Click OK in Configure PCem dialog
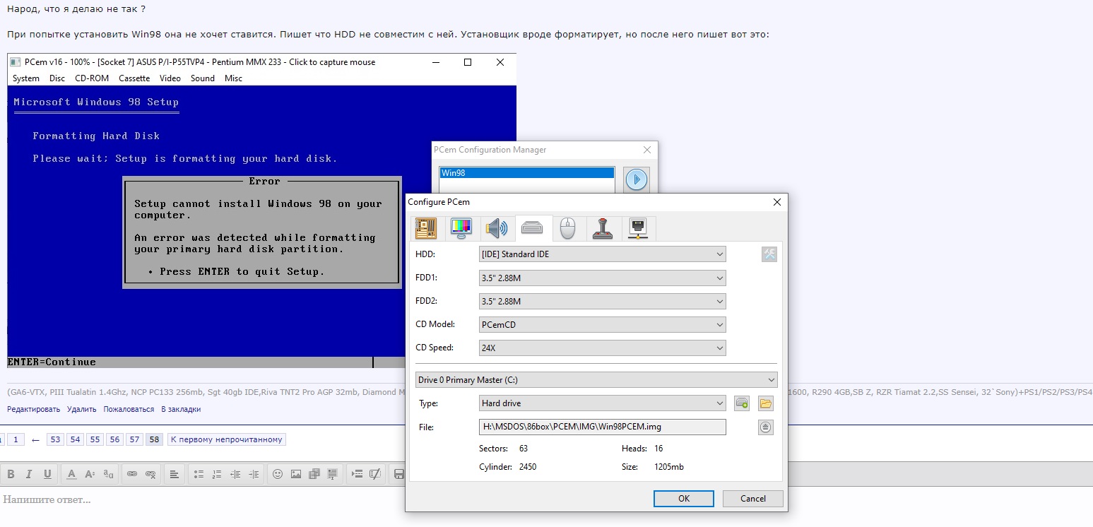The height and width of the screenshot is (527, 1093). point(684,498)
